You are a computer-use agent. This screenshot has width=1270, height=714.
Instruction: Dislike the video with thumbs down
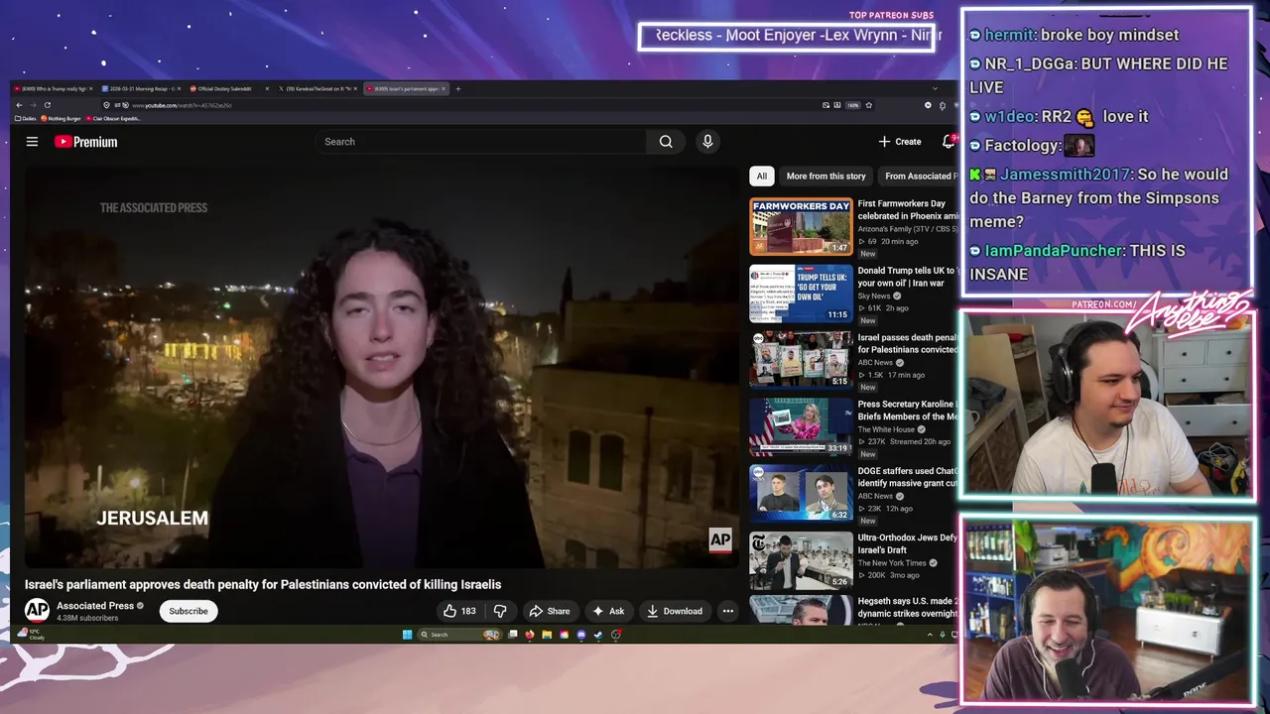pyautogui.click(x=500, y=611)
